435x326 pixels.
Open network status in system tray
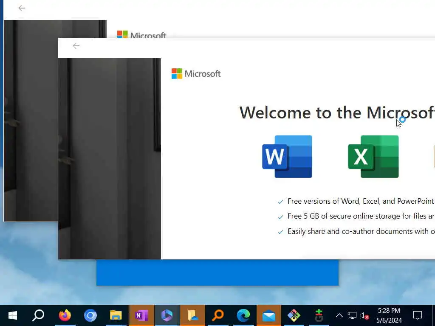(x=352, y=315)
